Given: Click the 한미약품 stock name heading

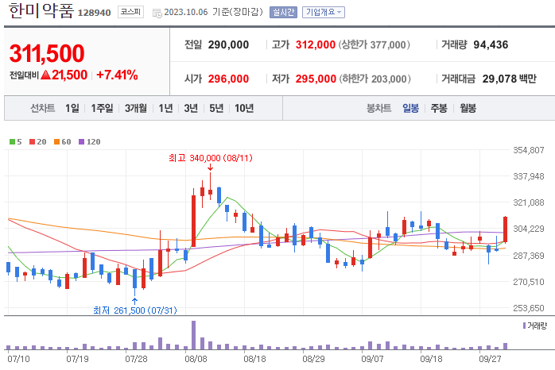Looking at the screenshot, I should point(41,10).
